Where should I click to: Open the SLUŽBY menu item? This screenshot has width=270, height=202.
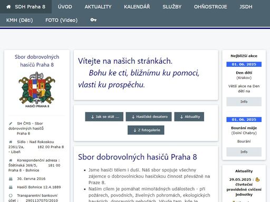coord(172,7)
